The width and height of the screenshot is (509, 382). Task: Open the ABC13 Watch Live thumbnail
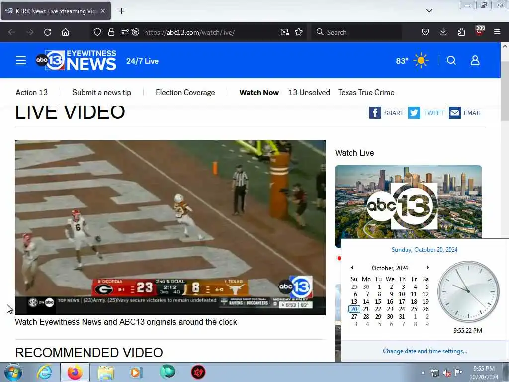point(408,206)
